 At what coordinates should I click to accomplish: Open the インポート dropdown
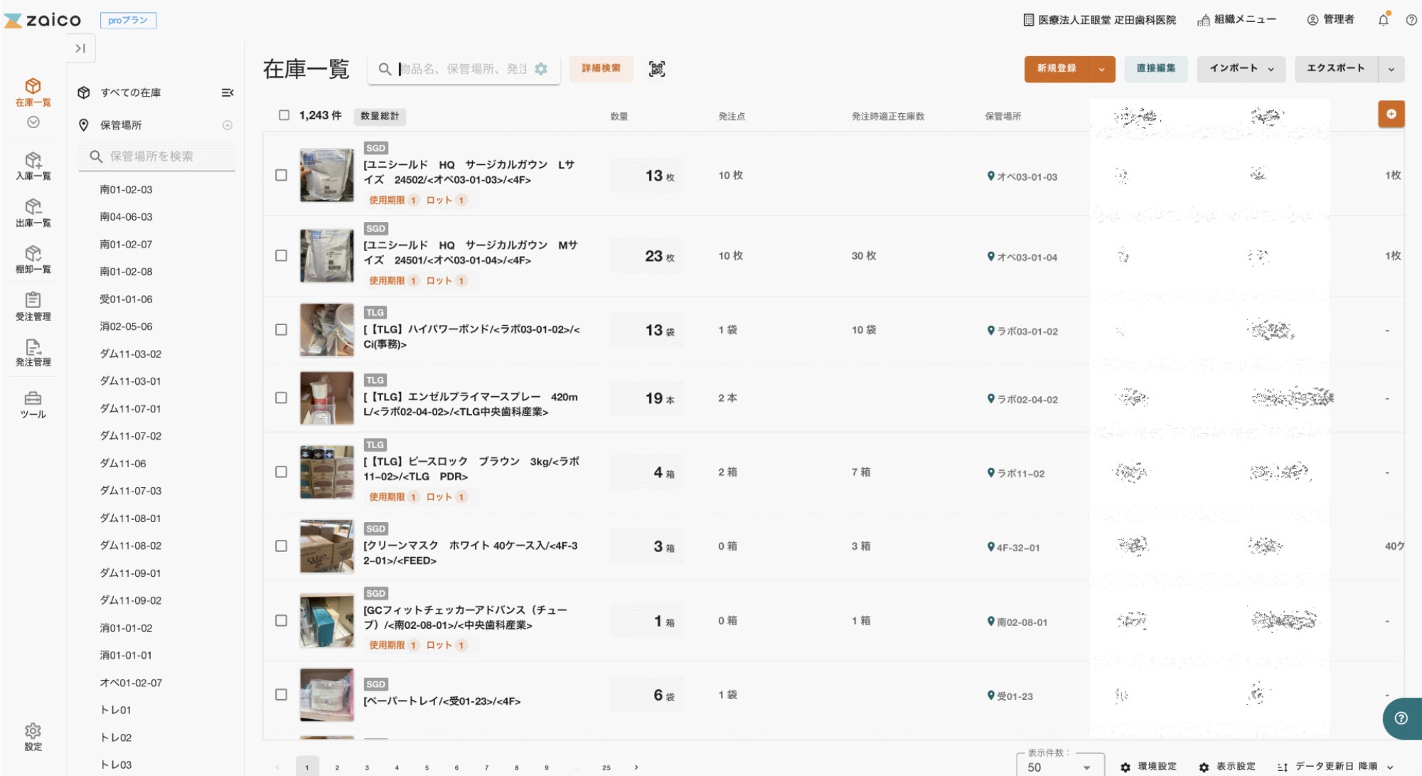(1241, 69)
